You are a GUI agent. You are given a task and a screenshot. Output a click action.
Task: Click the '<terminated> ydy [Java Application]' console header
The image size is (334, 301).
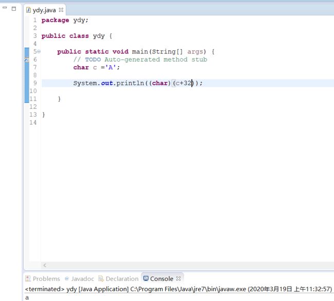click(x=77, y=289)
